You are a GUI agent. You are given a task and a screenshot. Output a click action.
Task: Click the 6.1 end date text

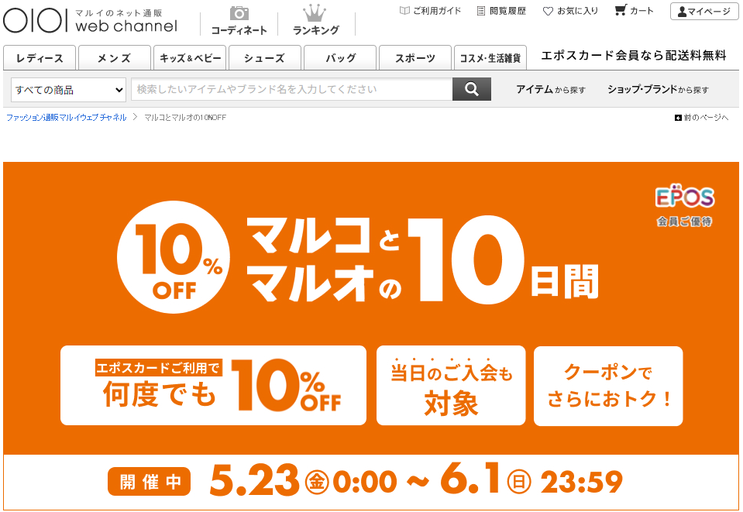point(470,479)
